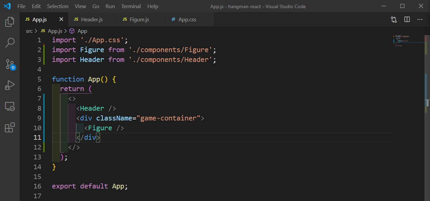Screen dimensions: 430x201
Task: Open the Run and Debug view
Action: pos(10,85)
